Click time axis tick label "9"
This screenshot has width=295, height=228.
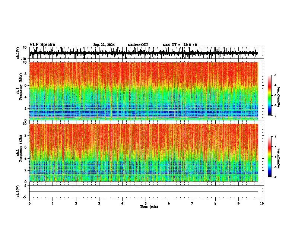click(238, 203)
